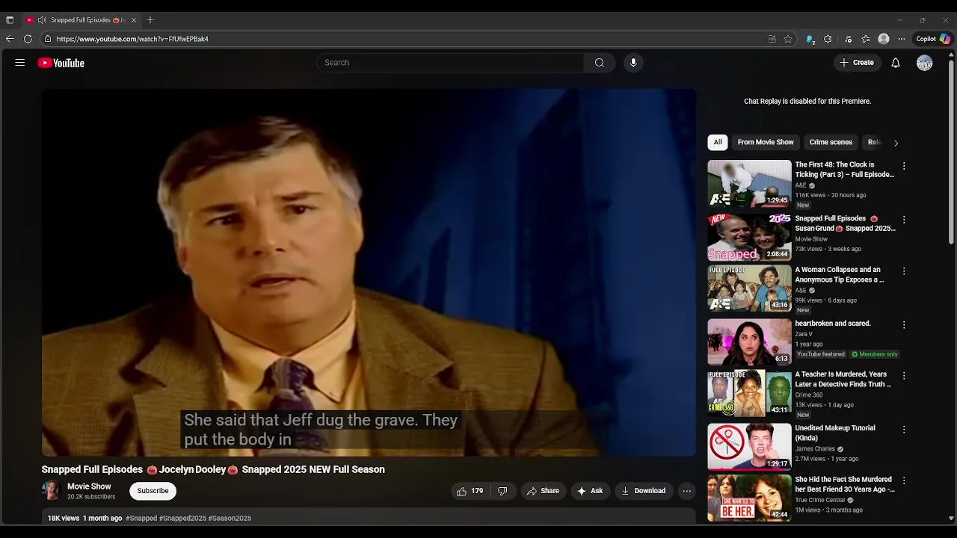Click the Share button

click(x=543, y=491)
